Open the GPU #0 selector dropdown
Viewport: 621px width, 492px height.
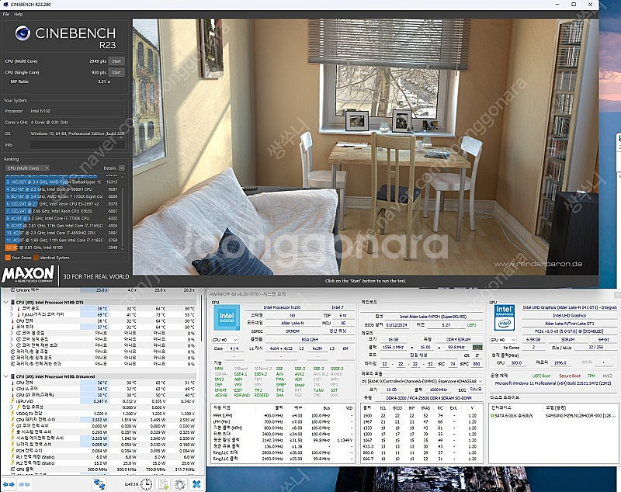503,340
